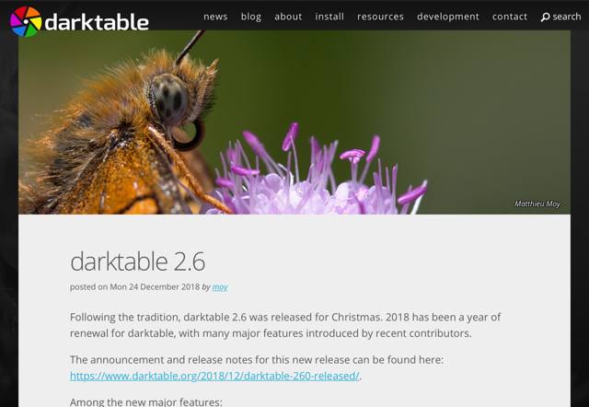Open the about page
The height and width of the screenshot is (407, 589).
(x=288, y=17)
